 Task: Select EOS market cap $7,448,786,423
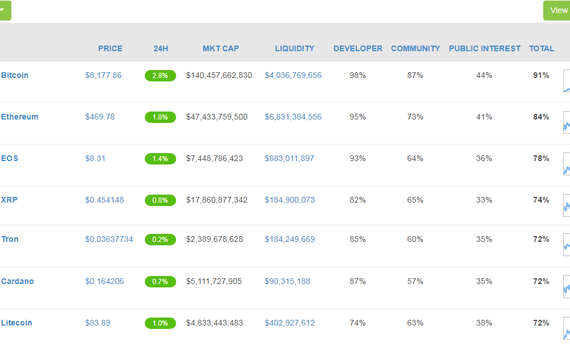coord(214,159)
